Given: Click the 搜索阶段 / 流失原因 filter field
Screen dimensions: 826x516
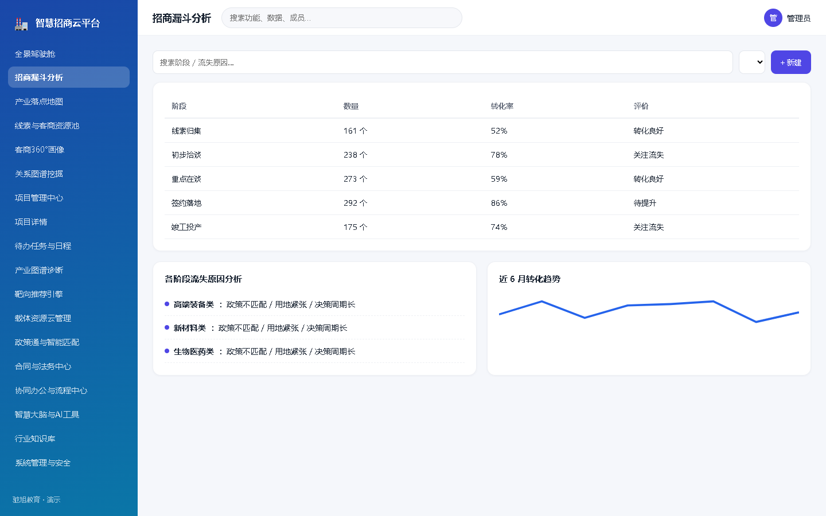Looking at the screenshot, I should coord(443,62).
